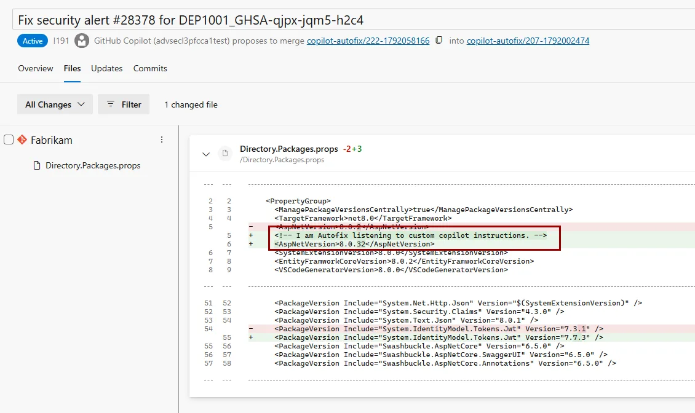
Task: Switch to the Updates tab
Action: (107, 68)
